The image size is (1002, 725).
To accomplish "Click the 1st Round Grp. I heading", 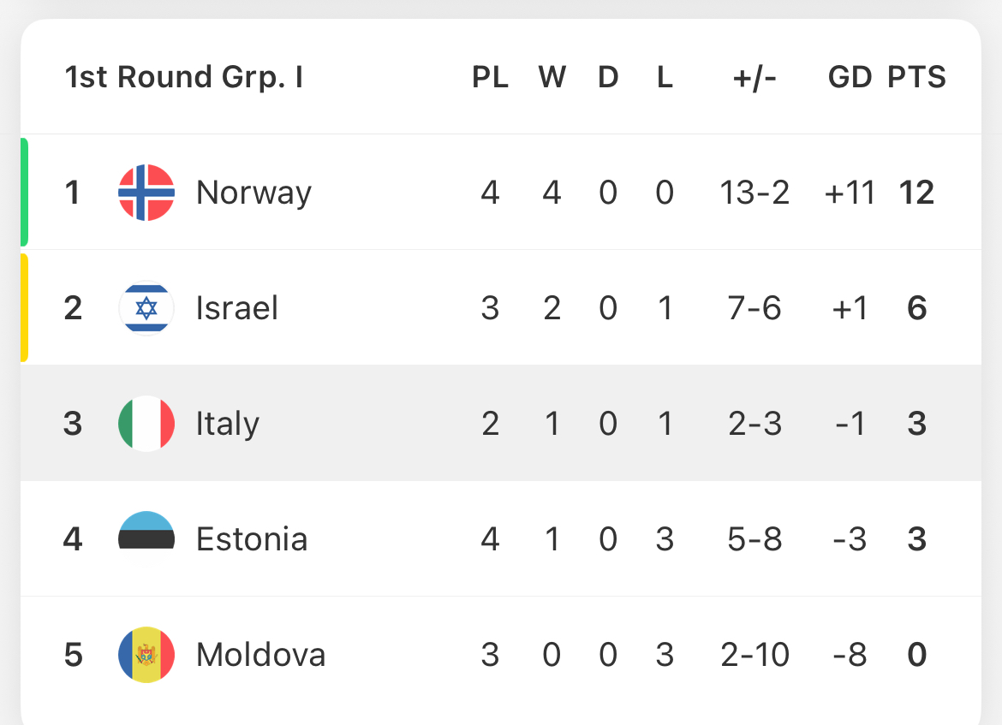I will click(184, 77).
